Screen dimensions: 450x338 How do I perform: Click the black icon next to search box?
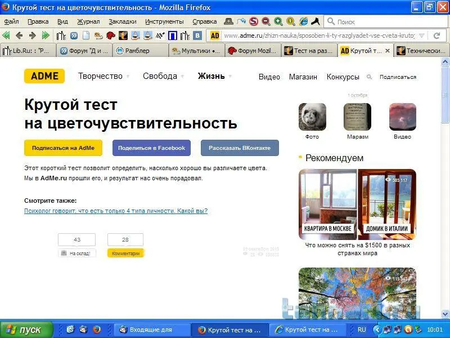point(316,21)
